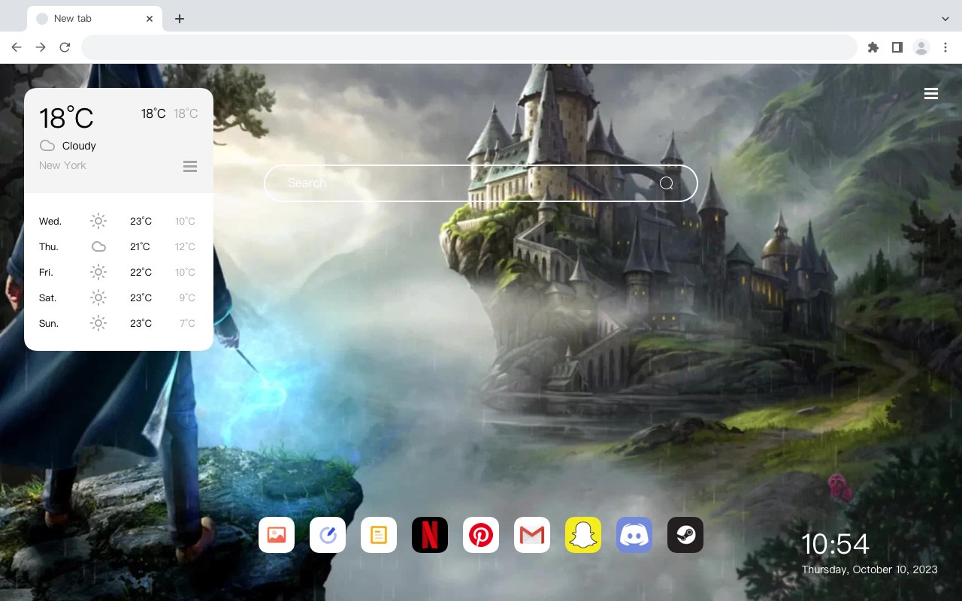Open the Steam shortcut

coord(685,535)
